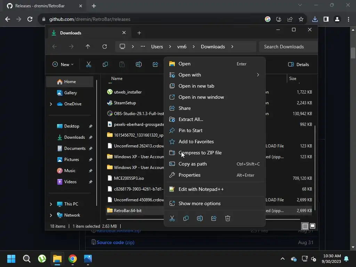Choose Edit with Notepad++
The height and width of the screenshot is (267, 356).
point(215,189)
